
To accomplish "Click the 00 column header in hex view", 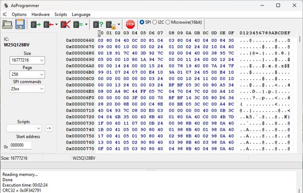I will tap(101, 33).
